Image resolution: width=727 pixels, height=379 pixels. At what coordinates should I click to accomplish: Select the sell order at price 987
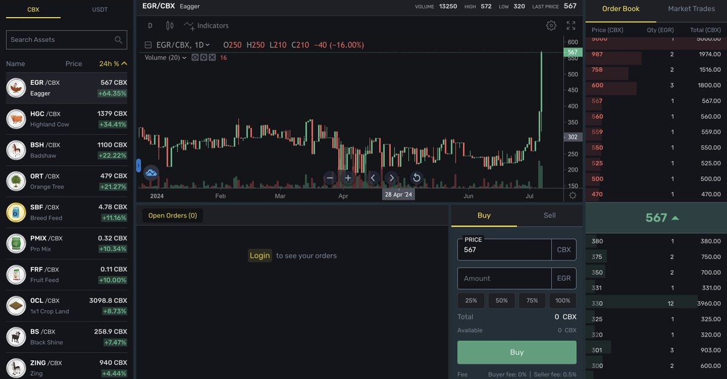tap(656, 54)
